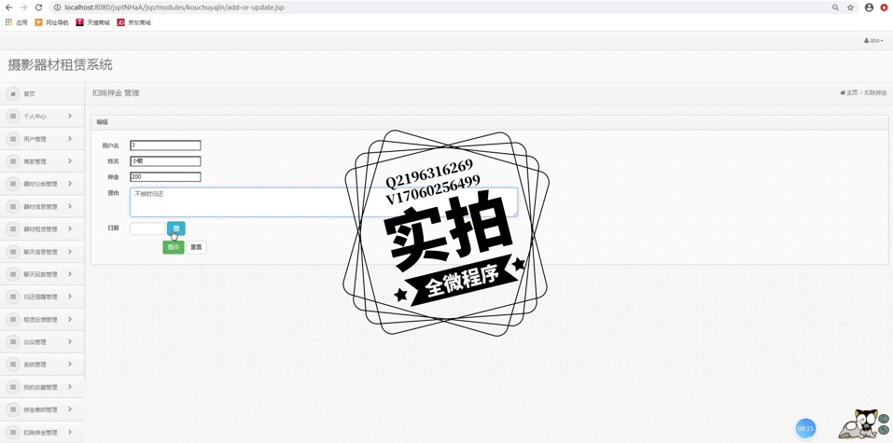This screenshot has width=893, height=443.
Task: Click the 理由 textarea
Action: click(x=324, y=202)
